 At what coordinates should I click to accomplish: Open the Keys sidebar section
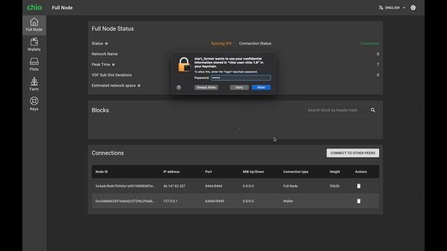click(x=34, y=104)
